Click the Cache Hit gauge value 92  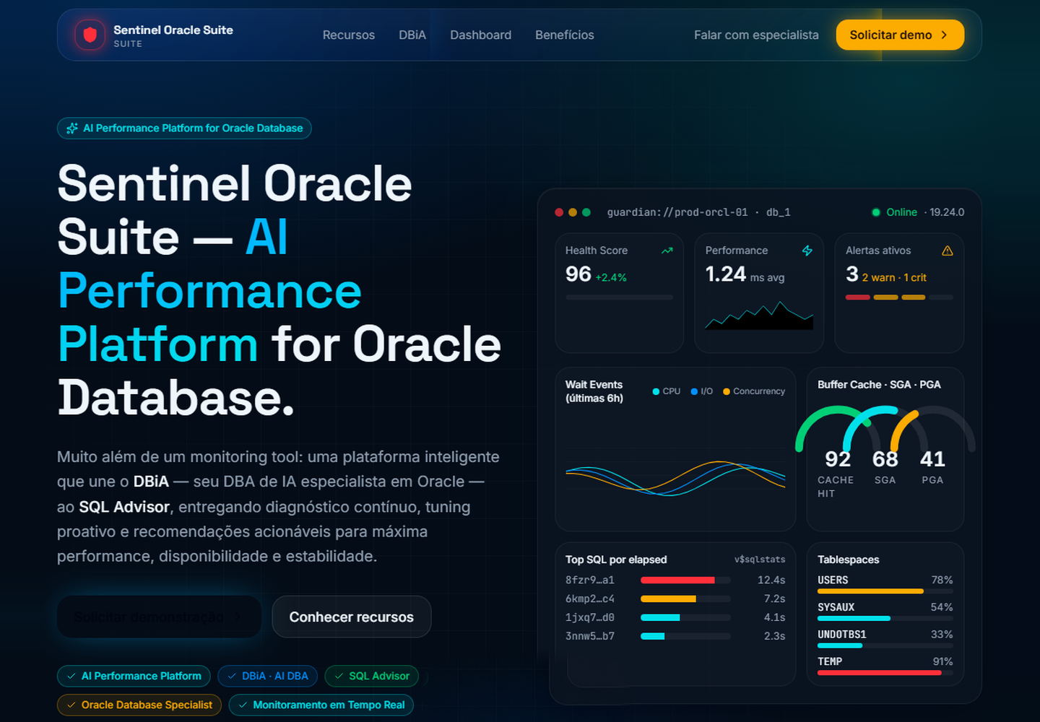[x=838, y=459]
